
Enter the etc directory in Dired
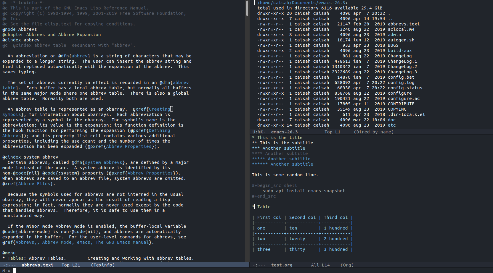[392, 125]
